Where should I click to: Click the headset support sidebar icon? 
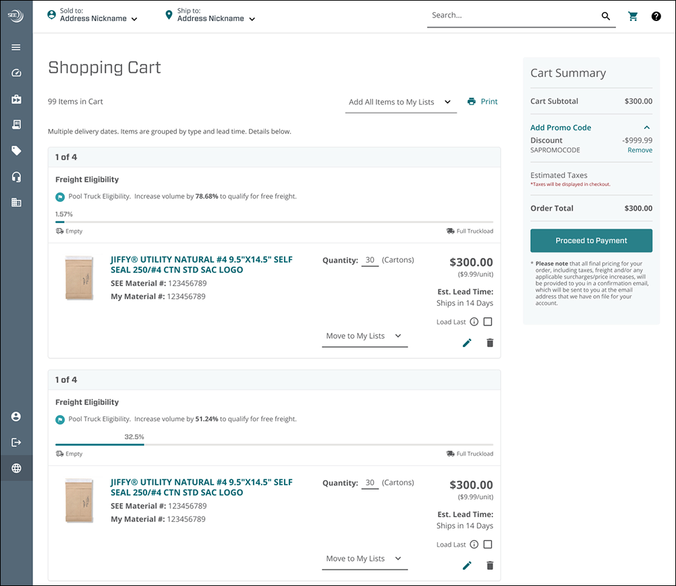pos(16,177)
